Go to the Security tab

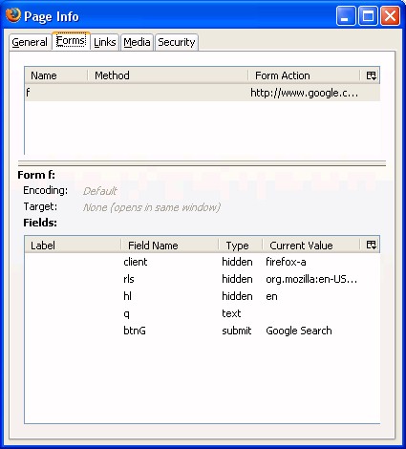[177, 42]
